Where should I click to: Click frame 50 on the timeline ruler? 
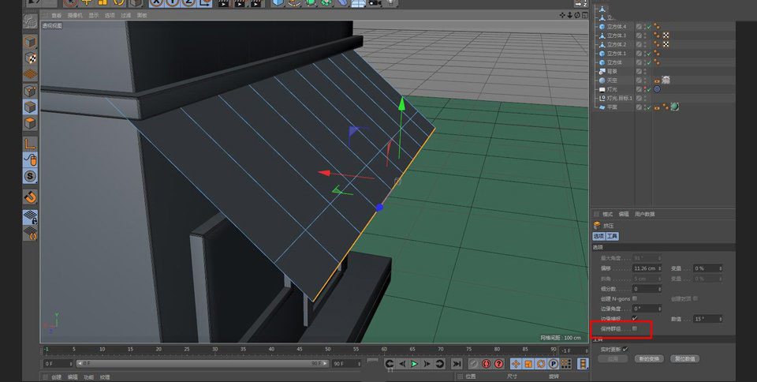pos(327,349)
